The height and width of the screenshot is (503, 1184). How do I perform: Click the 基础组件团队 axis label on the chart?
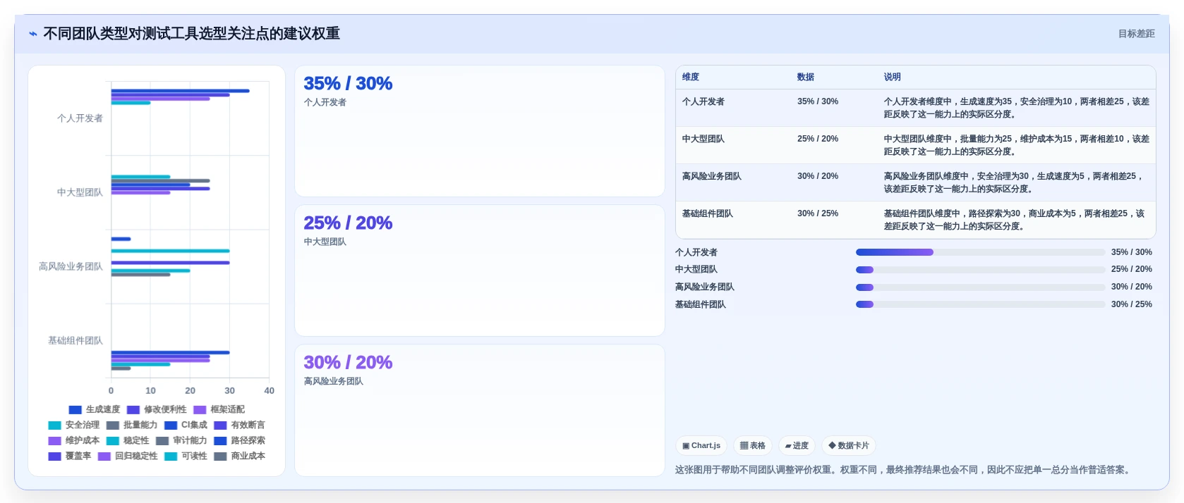point(75,340)
